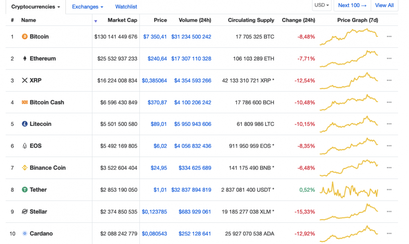The width and height of the screenshot is (409, 244).
Task: Click the Binance Coin yellow logo icon
Action: (25, 168)
